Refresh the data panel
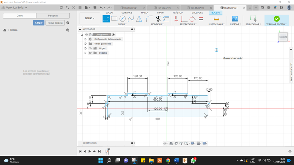294x165 pixels. click(x=61, y=8)
